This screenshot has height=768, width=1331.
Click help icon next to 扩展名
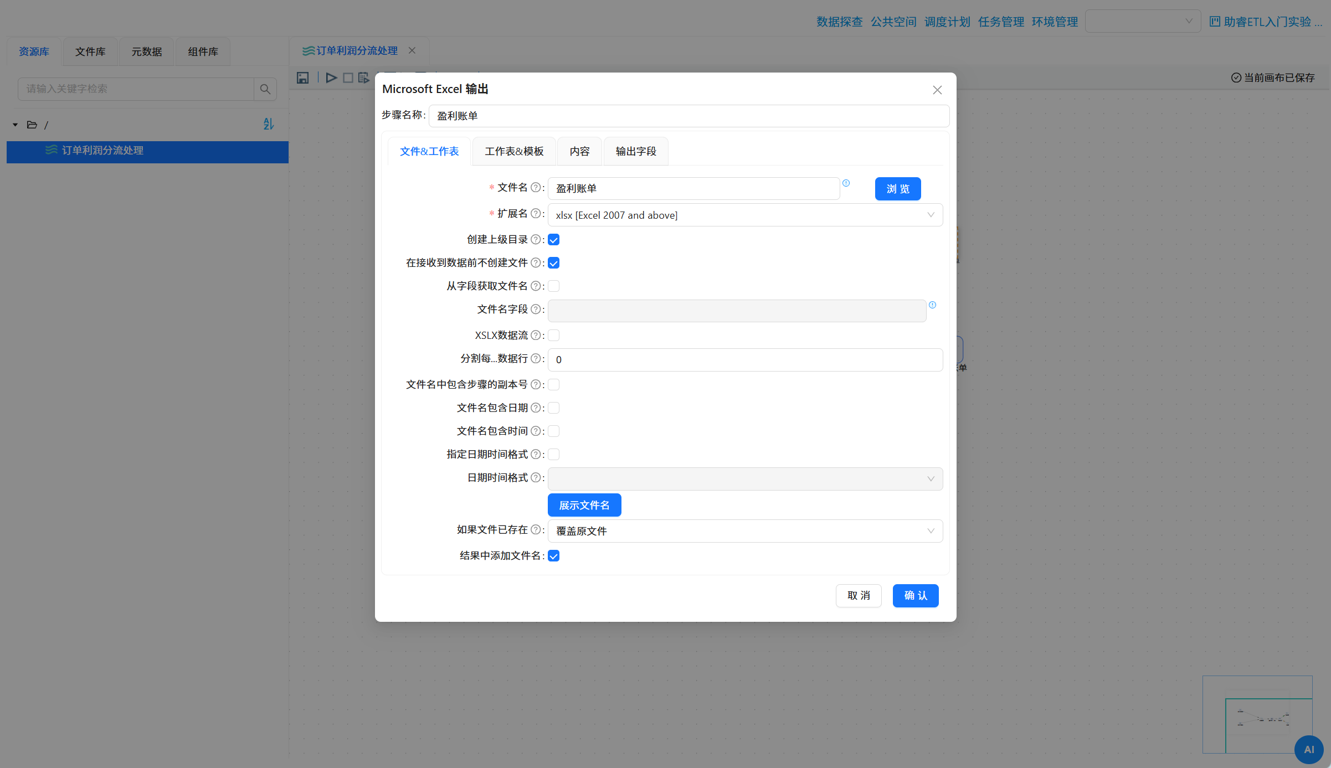536,214
